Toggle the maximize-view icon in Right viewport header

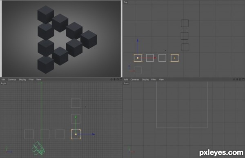121,79
